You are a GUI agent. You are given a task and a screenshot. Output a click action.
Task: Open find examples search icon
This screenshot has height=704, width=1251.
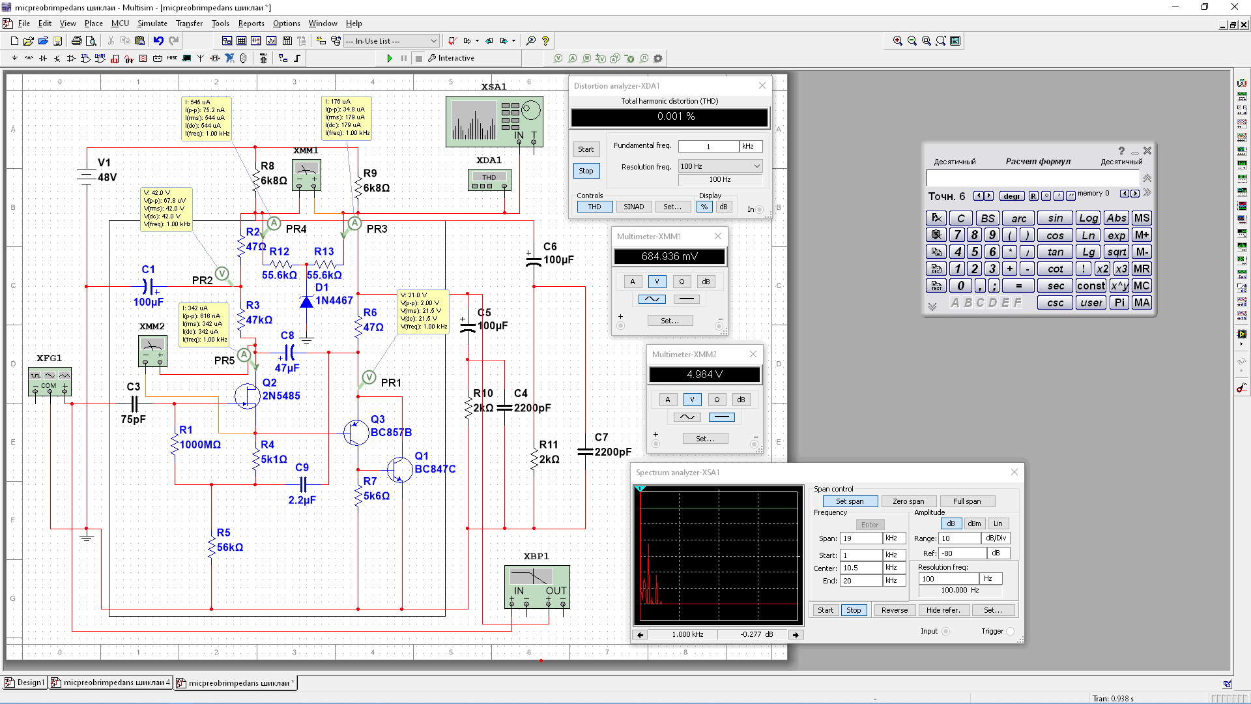point(531,41)
